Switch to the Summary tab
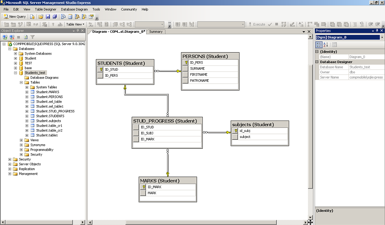The height and width of the screenshot is (225, 385). tap(156, 32)
